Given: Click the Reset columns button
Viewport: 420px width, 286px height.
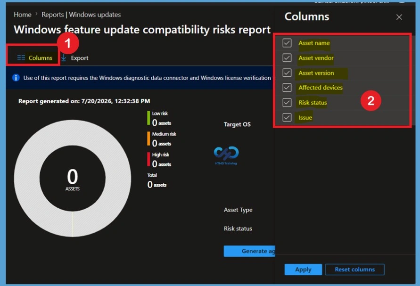Looking at the screenshot, I should click(x=354, y=270).
